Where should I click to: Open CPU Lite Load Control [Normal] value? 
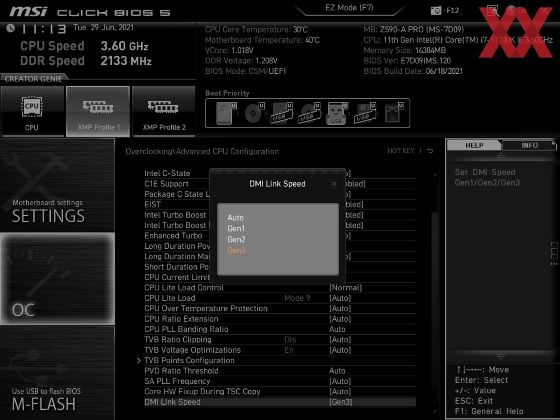point(345,288)
